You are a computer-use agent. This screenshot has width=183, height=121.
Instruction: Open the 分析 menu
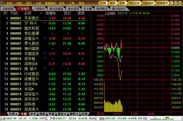click(39, 3)
